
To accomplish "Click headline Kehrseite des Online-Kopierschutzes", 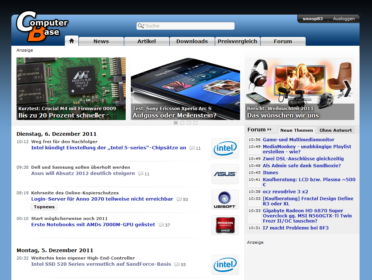I will click(x=75, y=193).
